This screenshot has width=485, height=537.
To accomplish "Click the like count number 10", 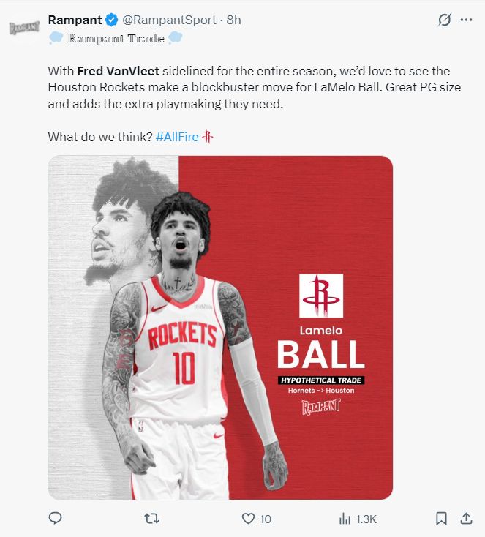I will point(266,519).
